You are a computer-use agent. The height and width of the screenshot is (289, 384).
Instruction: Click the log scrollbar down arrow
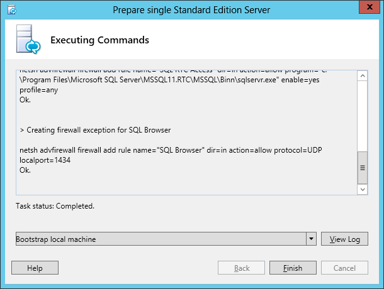[362, 188]
